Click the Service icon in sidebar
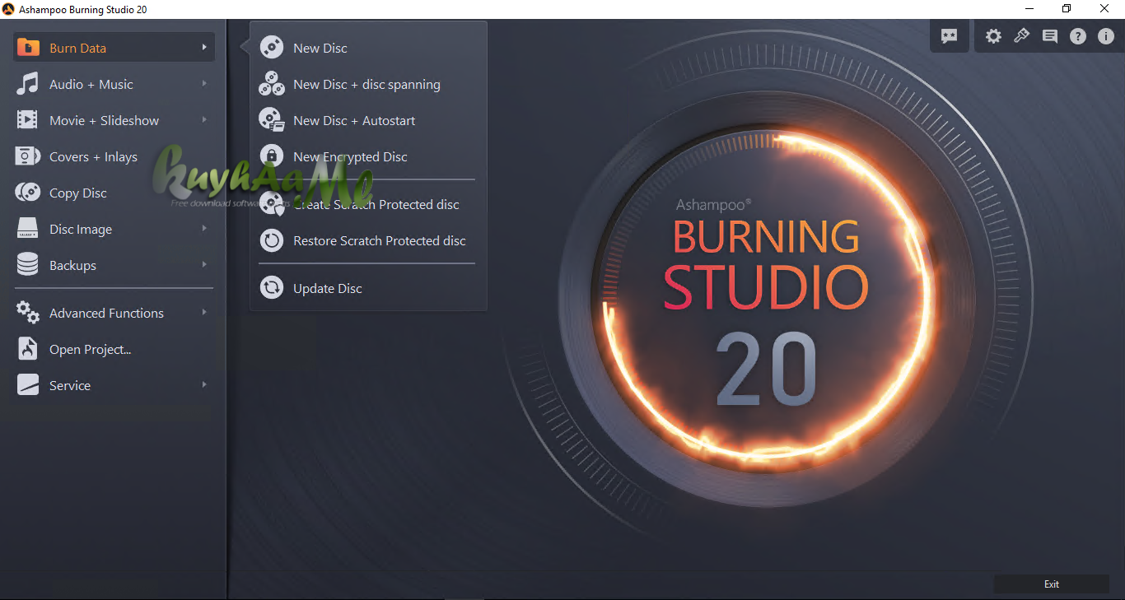The image size is (1125, 600). coord(28,385)
